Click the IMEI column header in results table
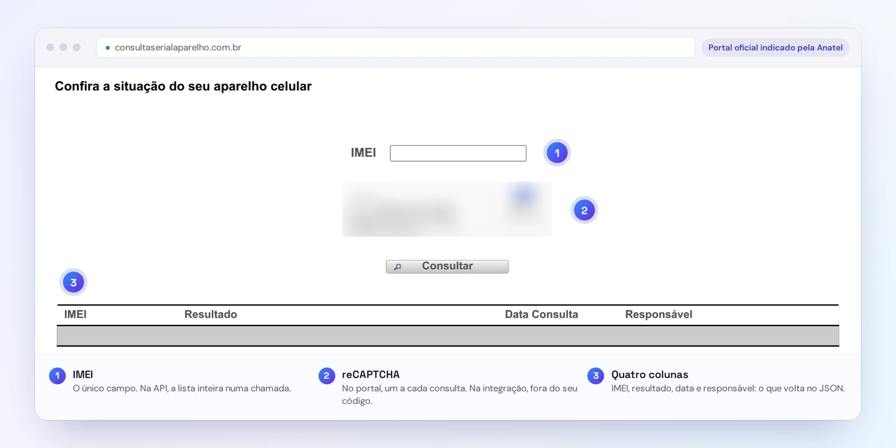The width and height of the screenshot is (896, 448). click(x=76, y=315)
